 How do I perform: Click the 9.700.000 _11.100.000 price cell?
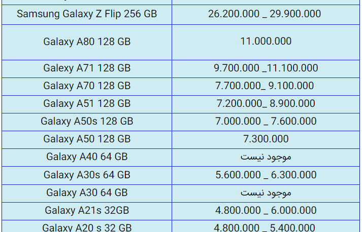pos(266,69)
